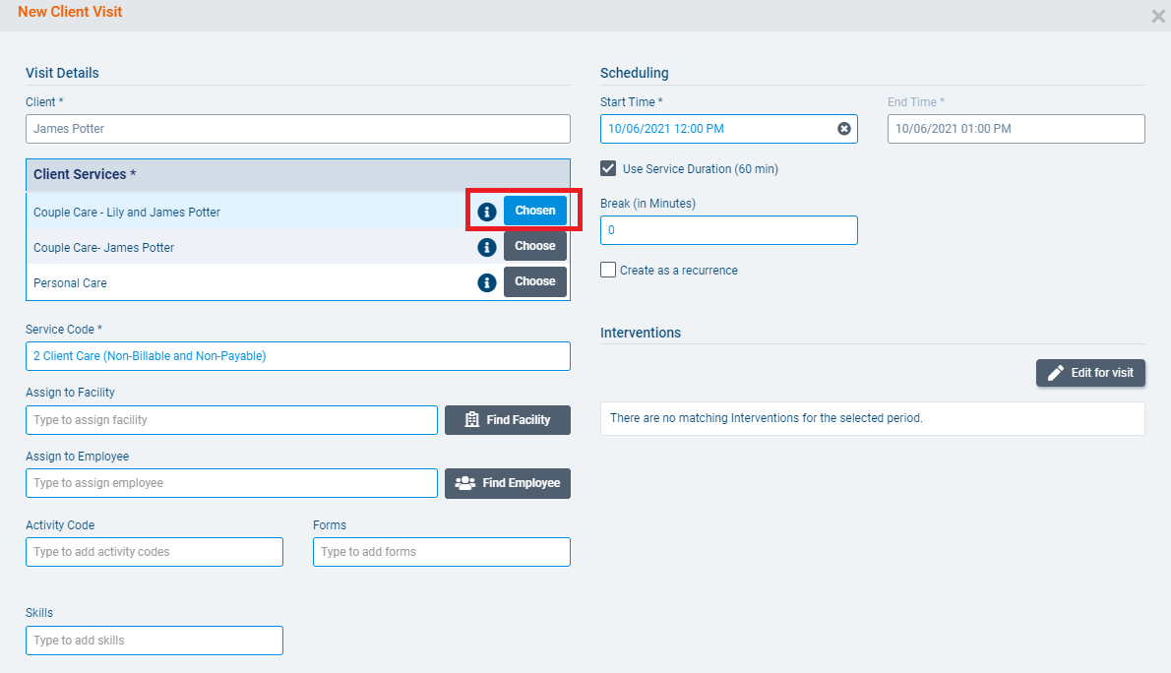Image resolution: width=1171 pixels, height=673 pixels.
Task: Open the Service Code selector
Action: pos(297,355)
